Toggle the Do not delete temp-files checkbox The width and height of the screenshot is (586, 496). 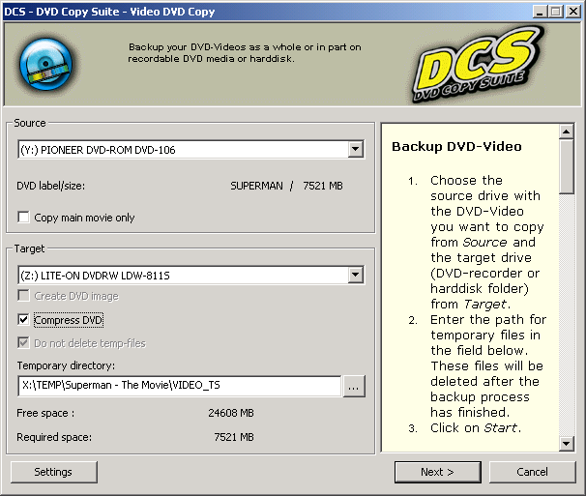pos(24,343)
